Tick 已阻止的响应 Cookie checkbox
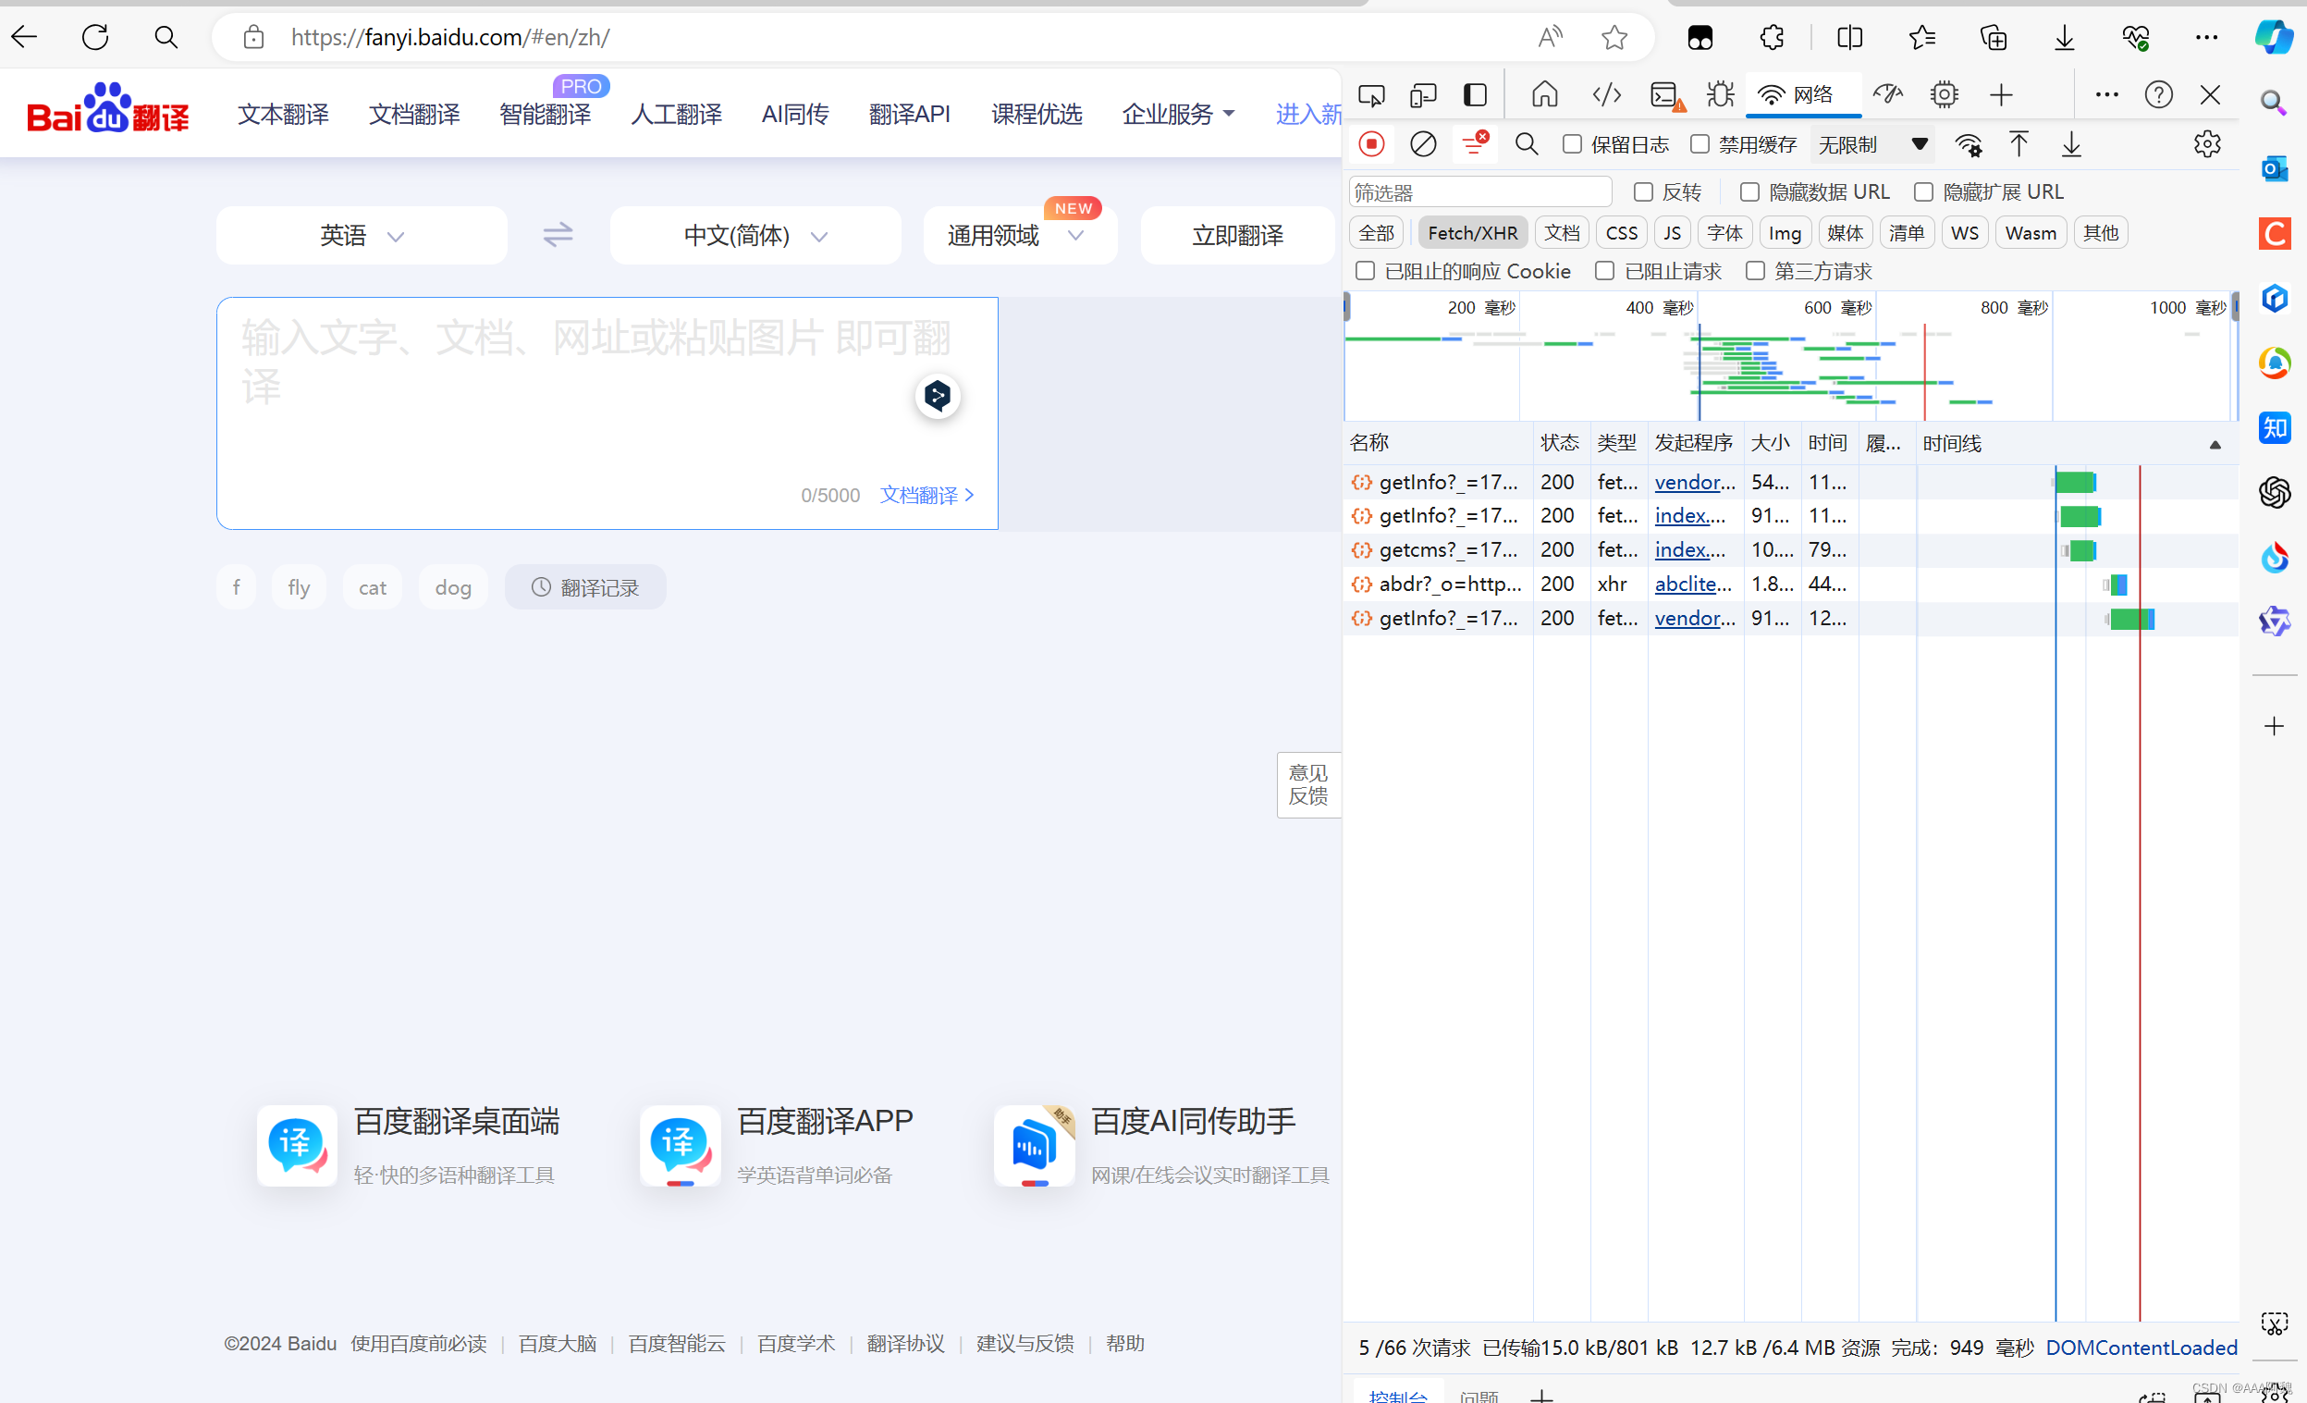Viewport: 2307px width, 1403px height. tap(1365, 271)
